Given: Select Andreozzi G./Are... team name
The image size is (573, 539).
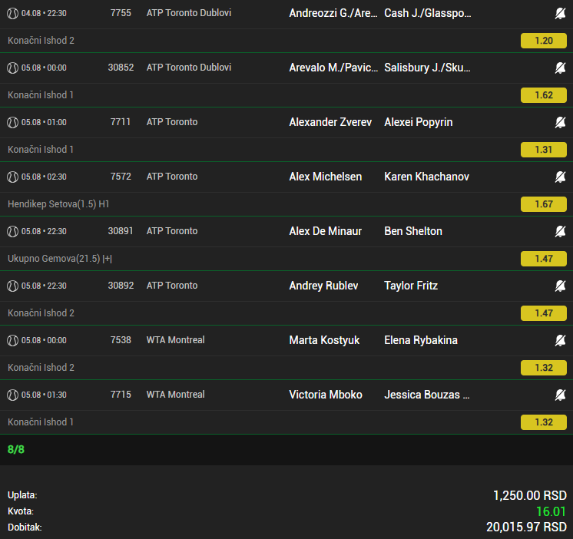Looking at the screenshot, I should tap(333, 13).
